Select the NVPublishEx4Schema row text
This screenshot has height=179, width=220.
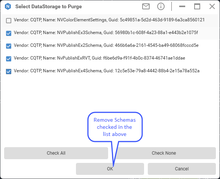[x=107, y=71]
